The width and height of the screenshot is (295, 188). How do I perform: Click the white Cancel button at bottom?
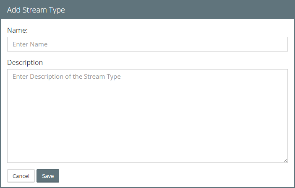(21, 176)
